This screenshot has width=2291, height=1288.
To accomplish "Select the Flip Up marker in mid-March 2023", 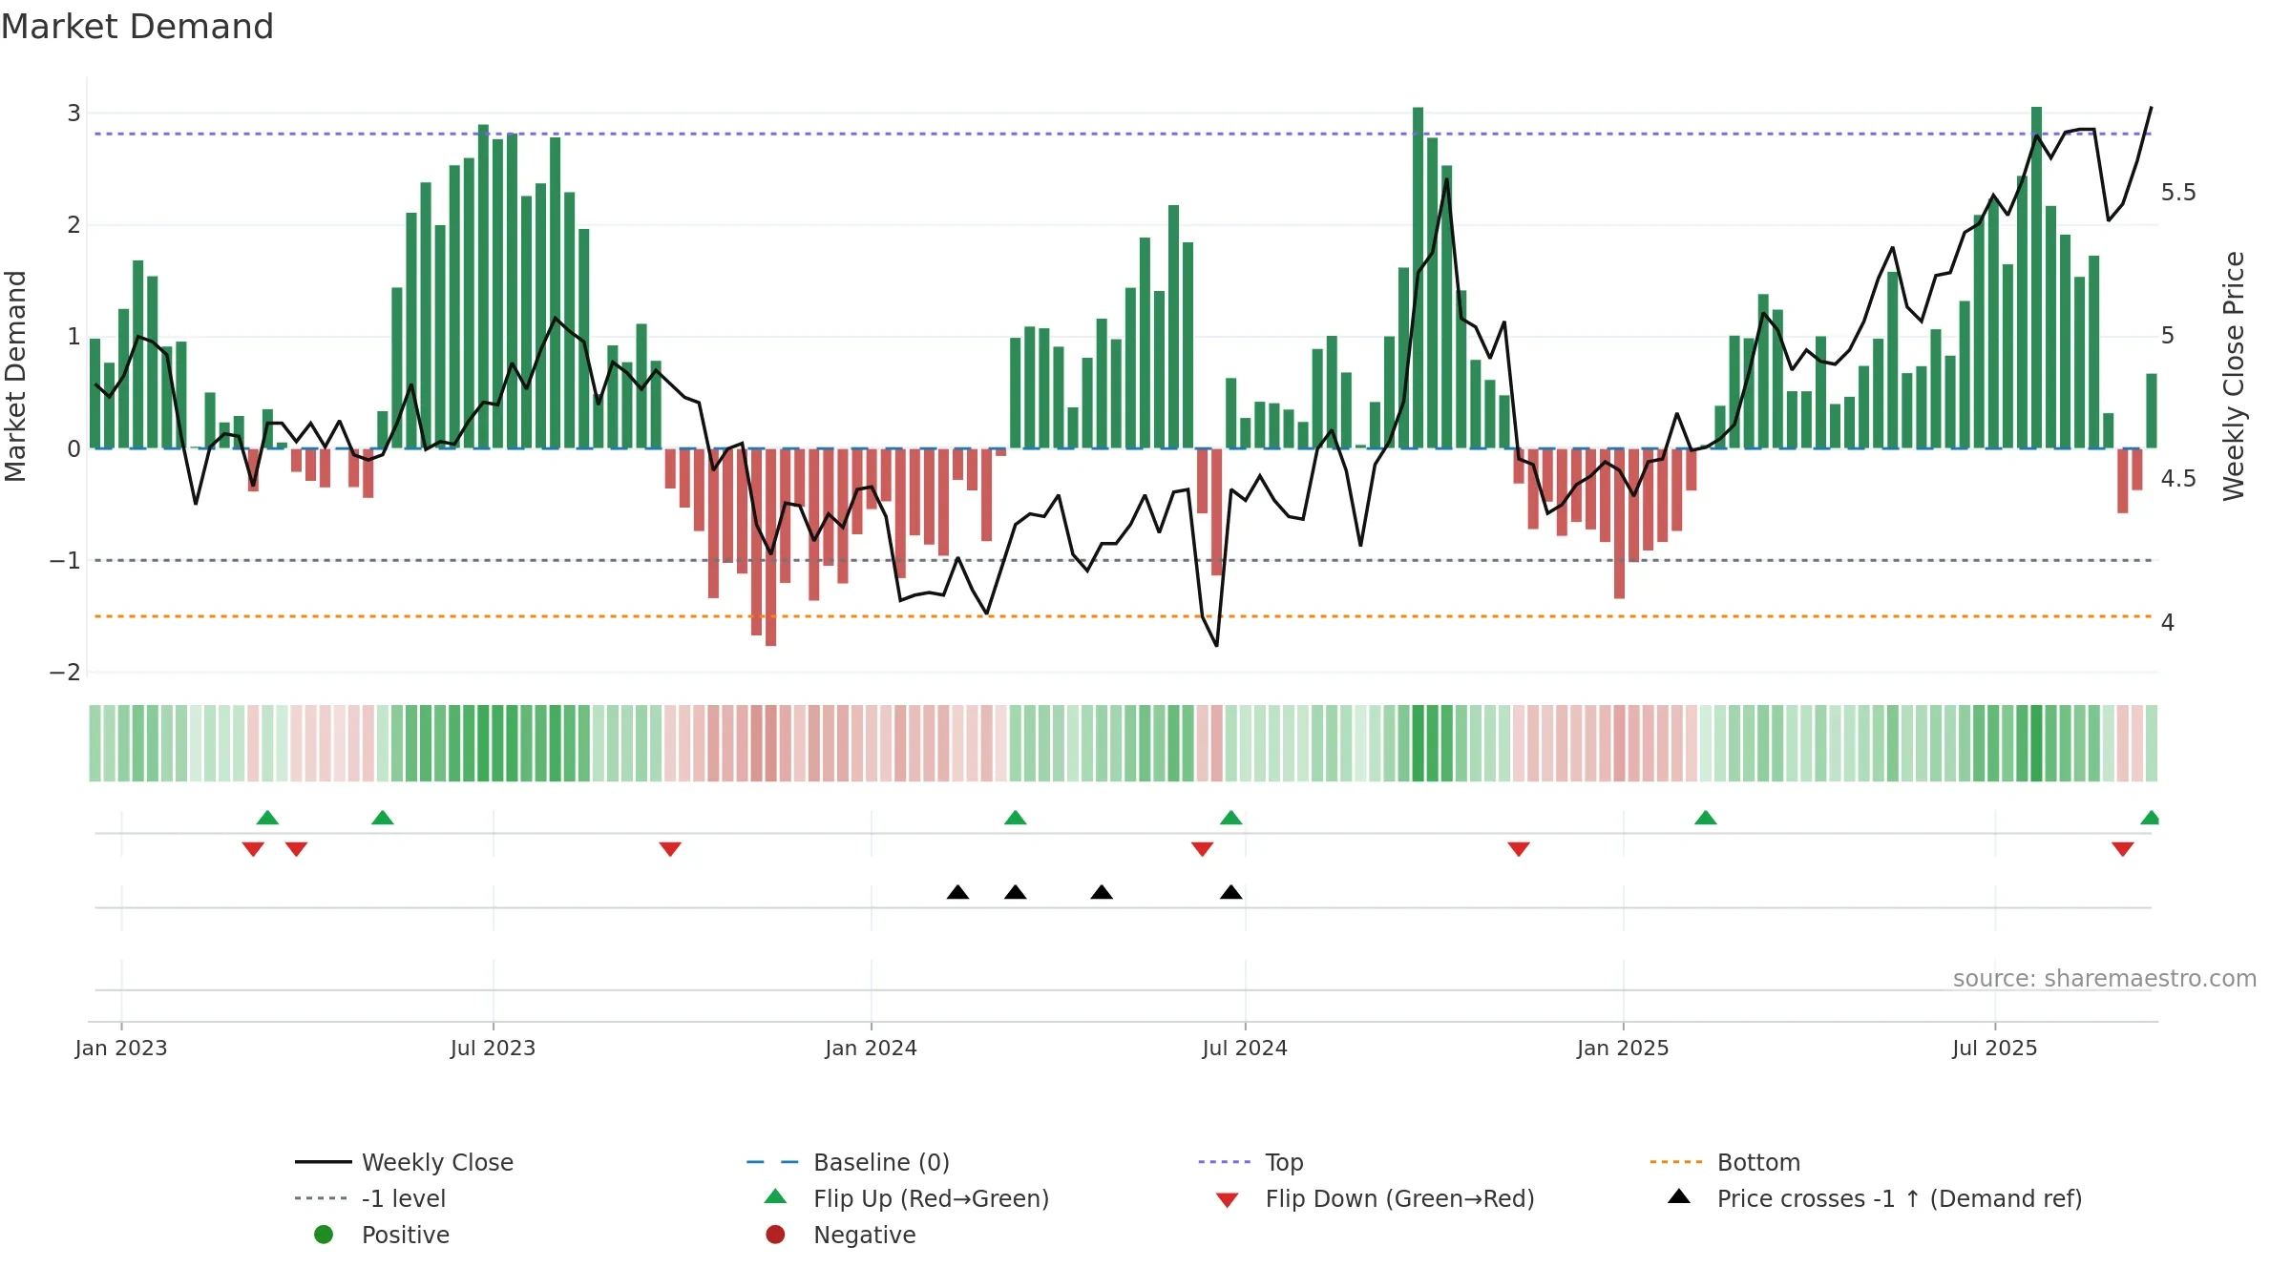I will tap(267, 818).
